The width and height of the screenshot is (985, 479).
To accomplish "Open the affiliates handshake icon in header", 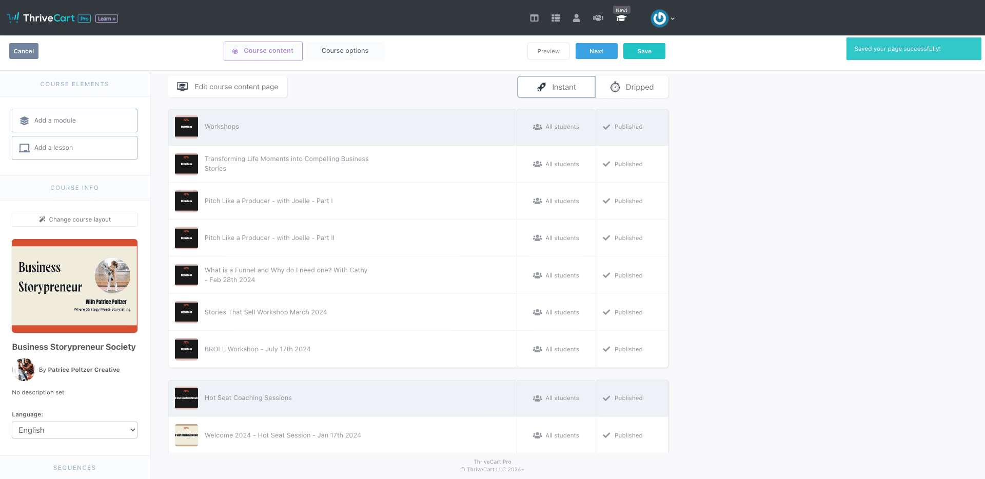I will click(598, 18).
